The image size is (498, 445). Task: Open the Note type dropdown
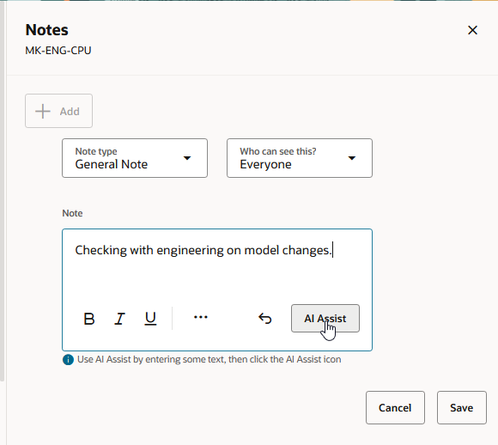[135, 158]
